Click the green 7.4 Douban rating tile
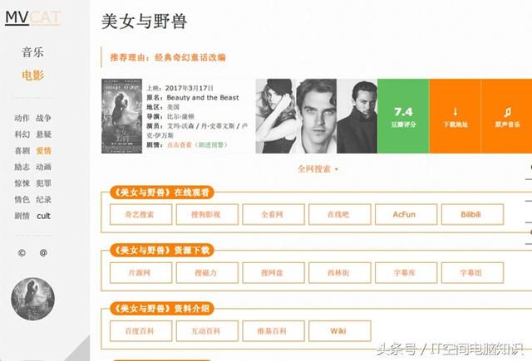The image size is (532, 361). 403,116
